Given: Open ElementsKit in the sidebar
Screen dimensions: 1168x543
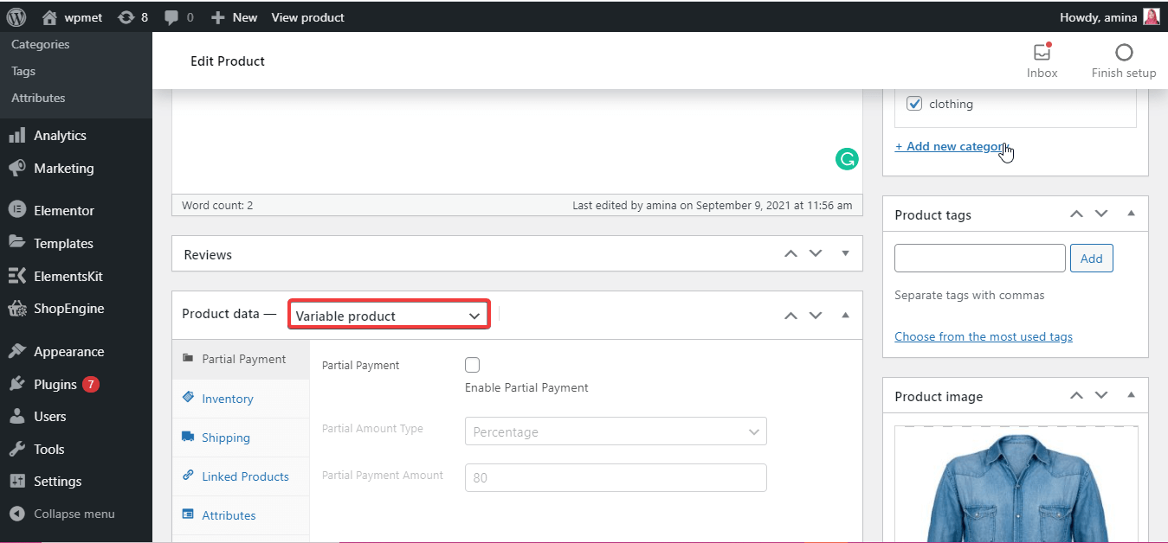Looking at the screenshot, I should point(68,276).
